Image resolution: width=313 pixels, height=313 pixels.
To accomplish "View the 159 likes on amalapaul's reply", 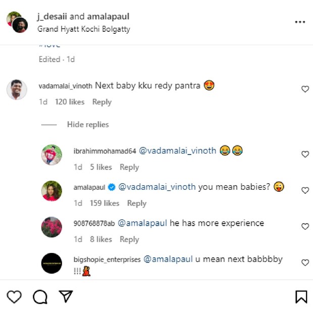I will 103,203.
